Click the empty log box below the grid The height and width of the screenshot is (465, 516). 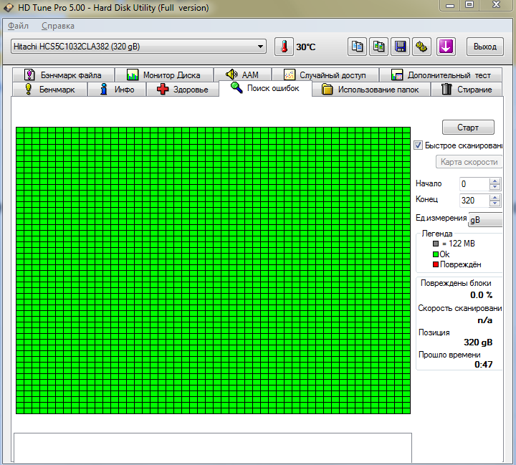click(x=213, y=448)
